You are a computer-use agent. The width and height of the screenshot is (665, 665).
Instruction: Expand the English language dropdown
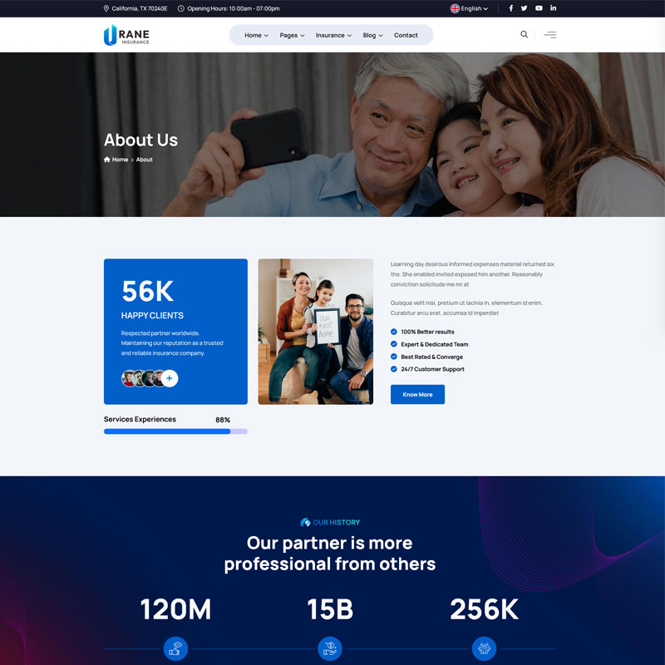coord(470,8)
